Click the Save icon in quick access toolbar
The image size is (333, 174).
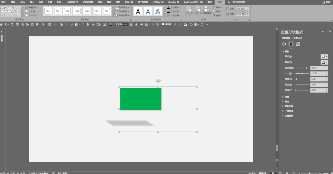pyautogui.click(x=2, y=24)
